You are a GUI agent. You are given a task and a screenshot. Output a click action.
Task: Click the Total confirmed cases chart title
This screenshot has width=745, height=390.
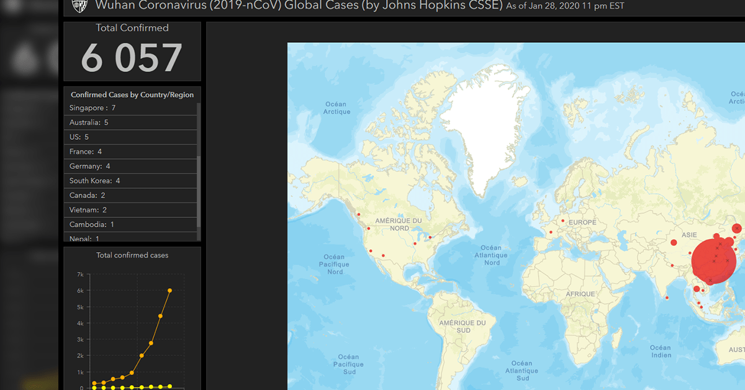tap(132, 255)
